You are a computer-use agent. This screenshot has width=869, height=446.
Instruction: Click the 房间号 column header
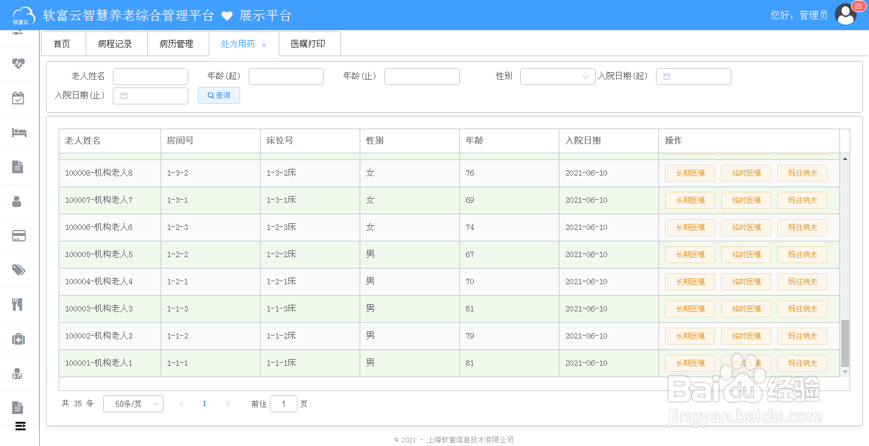211,141
